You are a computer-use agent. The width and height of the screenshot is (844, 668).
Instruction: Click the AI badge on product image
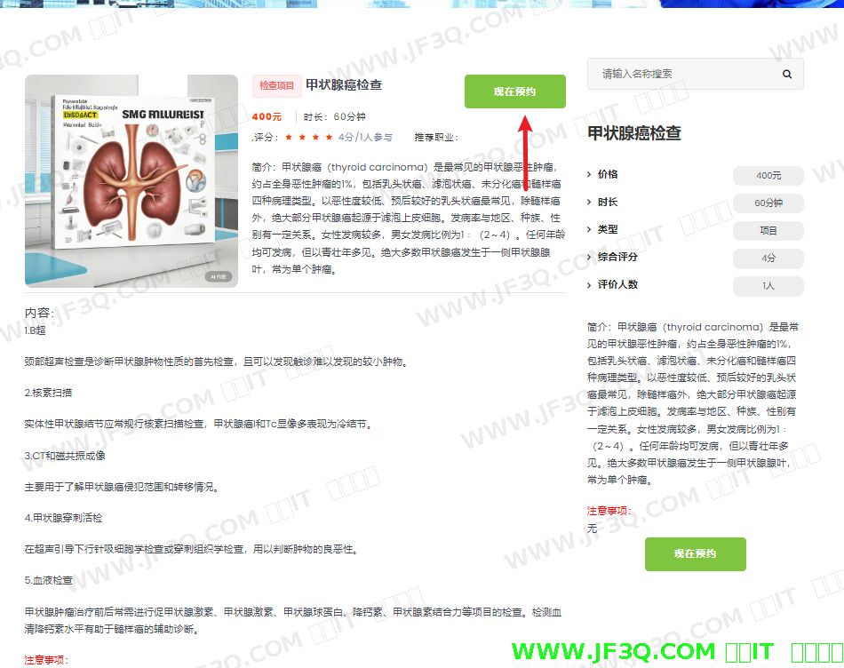[219, 276]
